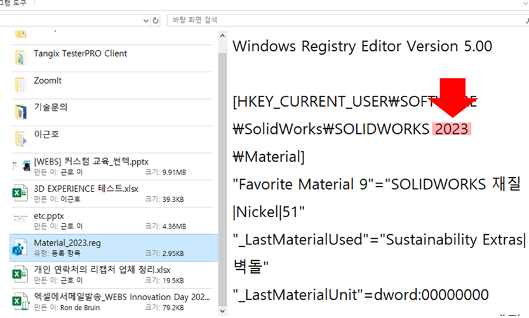Click the file list scroll up arrow
Image resolution: width=529 pixels, height=318 pixels.
(x=222, y=36)
